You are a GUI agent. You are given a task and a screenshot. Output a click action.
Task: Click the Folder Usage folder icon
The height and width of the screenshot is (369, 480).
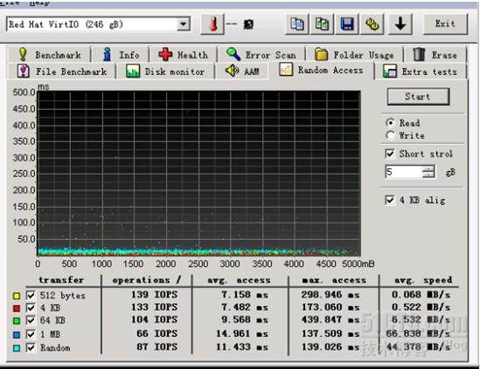(321, 55)
